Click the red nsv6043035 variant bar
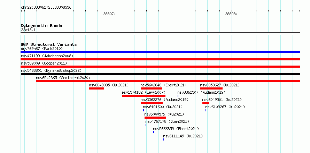Screen dimensions: 310x153 96,88
